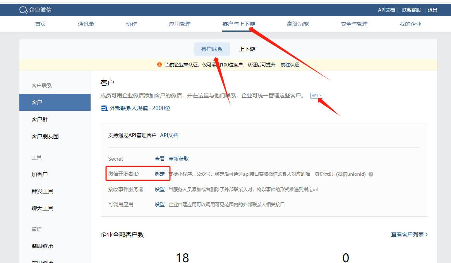The width and height of the screenshot is (451, 263).
Task: Click 绑定 for 微信开发者ID
Action: (x=159, y=174)
